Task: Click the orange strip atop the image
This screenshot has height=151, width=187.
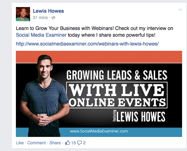Action: [99, 57]
